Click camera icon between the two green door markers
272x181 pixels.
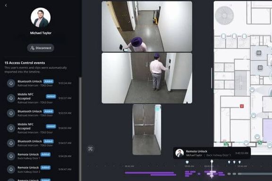[246, 143]
